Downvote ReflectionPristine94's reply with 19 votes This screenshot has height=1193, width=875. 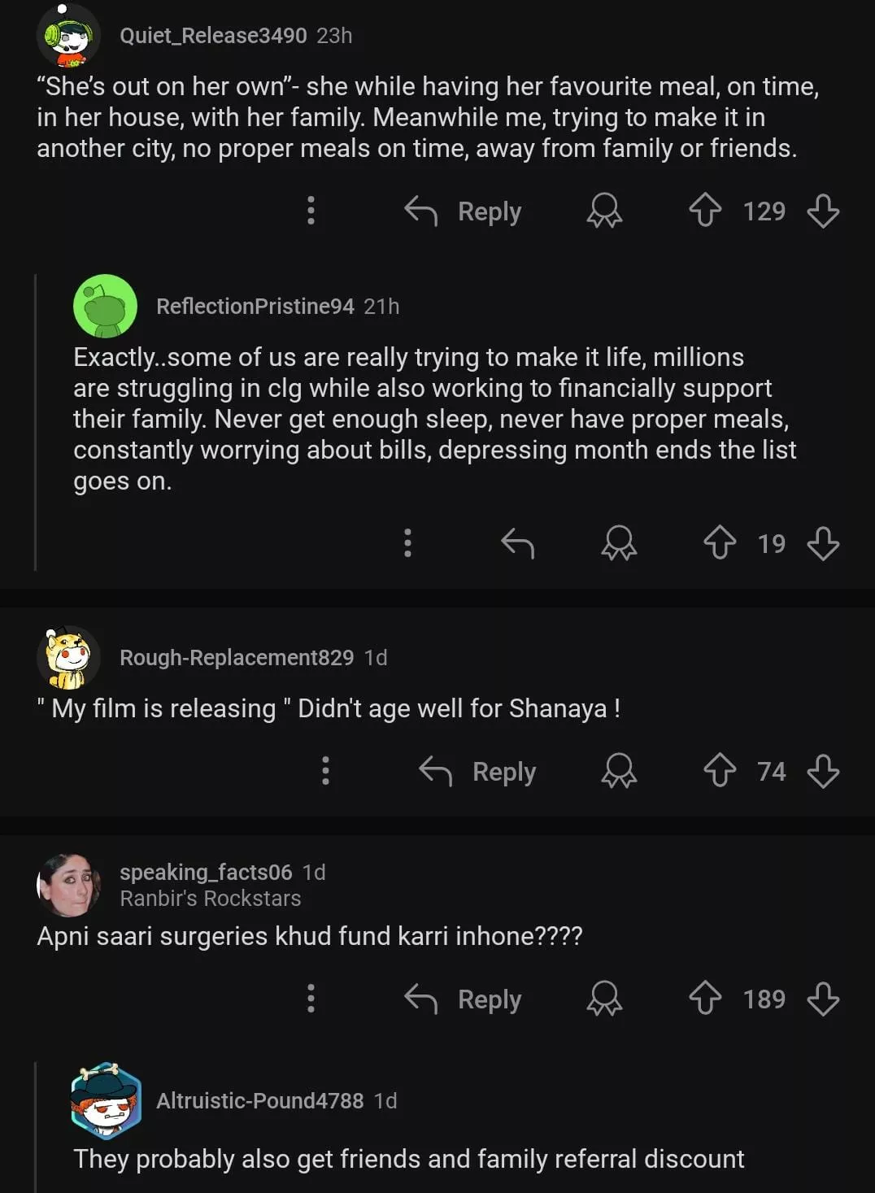click(823, 543)
